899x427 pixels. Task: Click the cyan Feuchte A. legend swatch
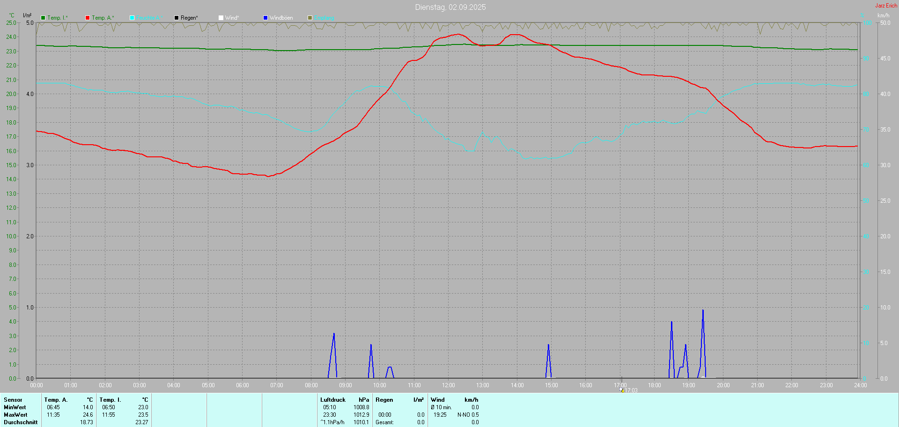pyautogui.click(x=132, y=18)
